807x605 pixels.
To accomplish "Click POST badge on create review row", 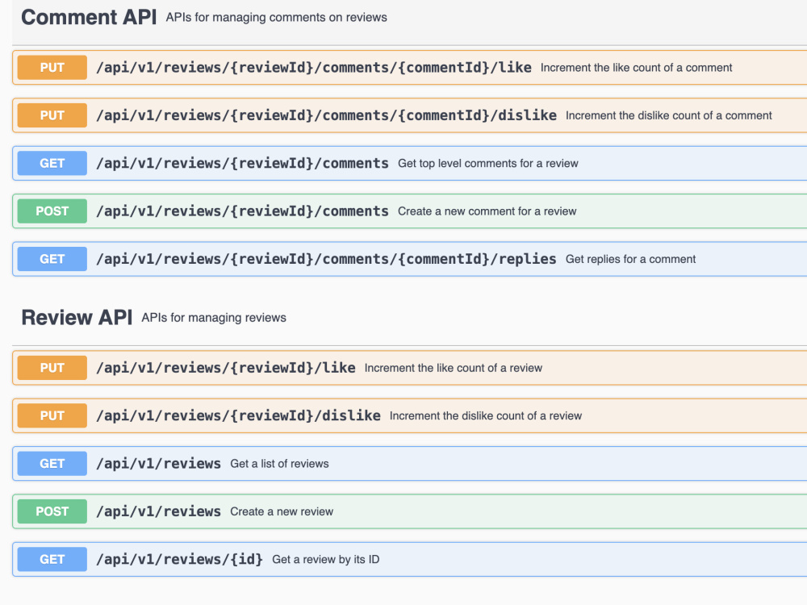I will point(52,511).
